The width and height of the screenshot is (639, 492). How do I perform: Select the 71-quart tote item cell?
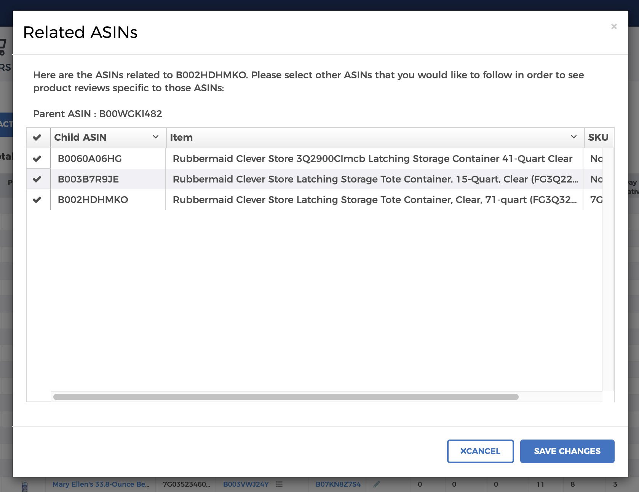coord(374,200)
